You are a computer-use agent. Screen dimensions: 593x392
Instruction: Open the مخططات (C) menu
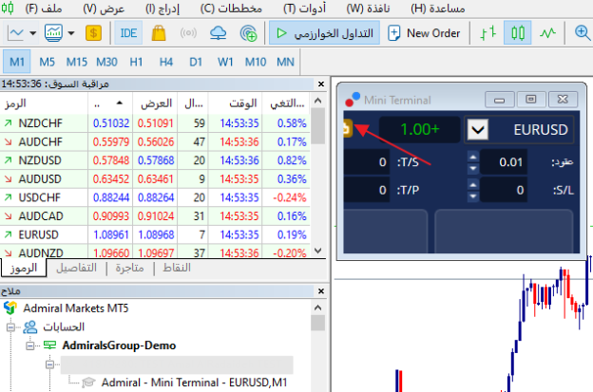[231, 9]
